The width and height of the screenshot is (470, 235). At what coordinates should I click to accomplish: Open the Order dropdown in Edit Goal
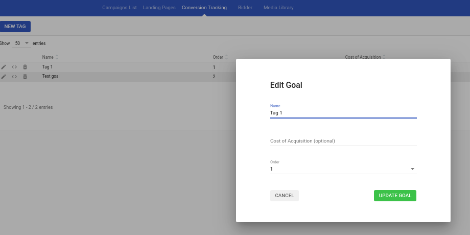click(343, 169)
